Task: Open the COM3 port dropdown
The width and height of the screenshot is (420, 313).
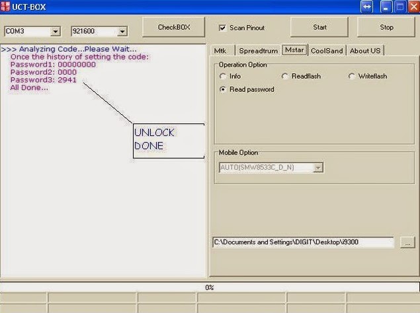Action: click(55, 32)
